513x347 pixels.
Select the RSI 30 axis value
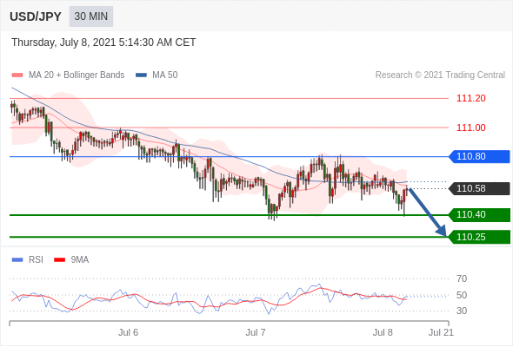462,311
